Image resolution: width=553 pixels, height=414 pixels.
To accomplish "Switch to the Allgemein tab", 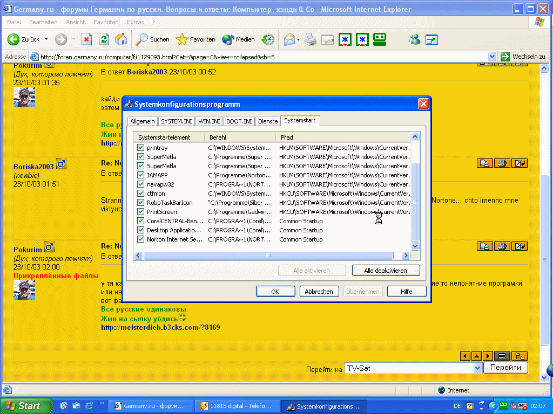I will [143, 121].
